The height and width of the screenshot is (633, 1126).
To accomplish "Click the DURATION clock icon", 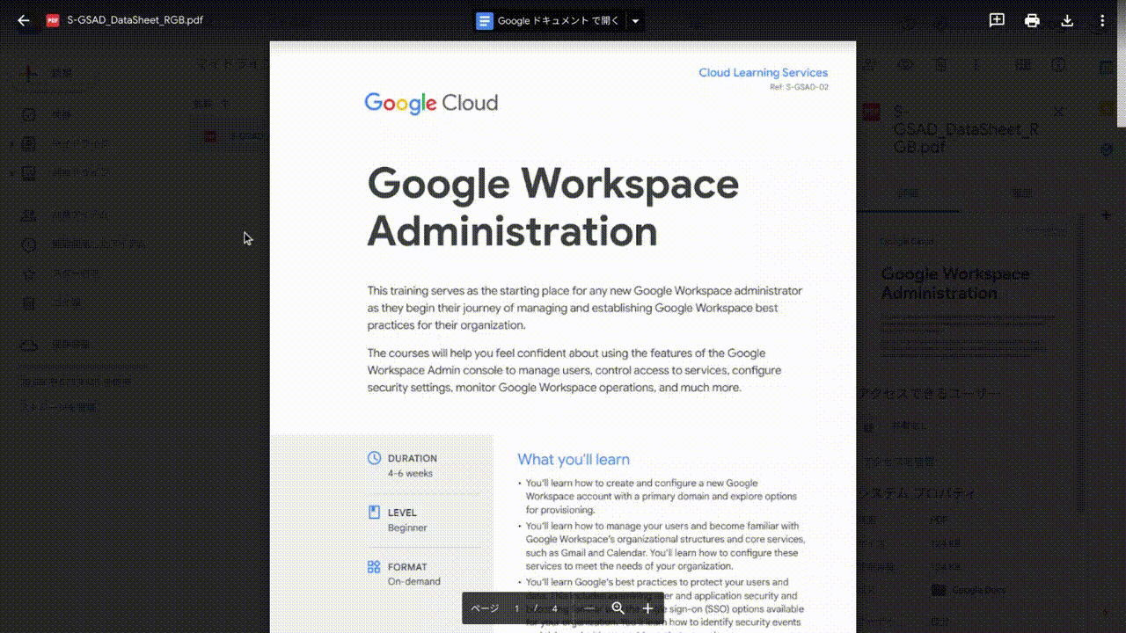I will [x=374, y=458].
